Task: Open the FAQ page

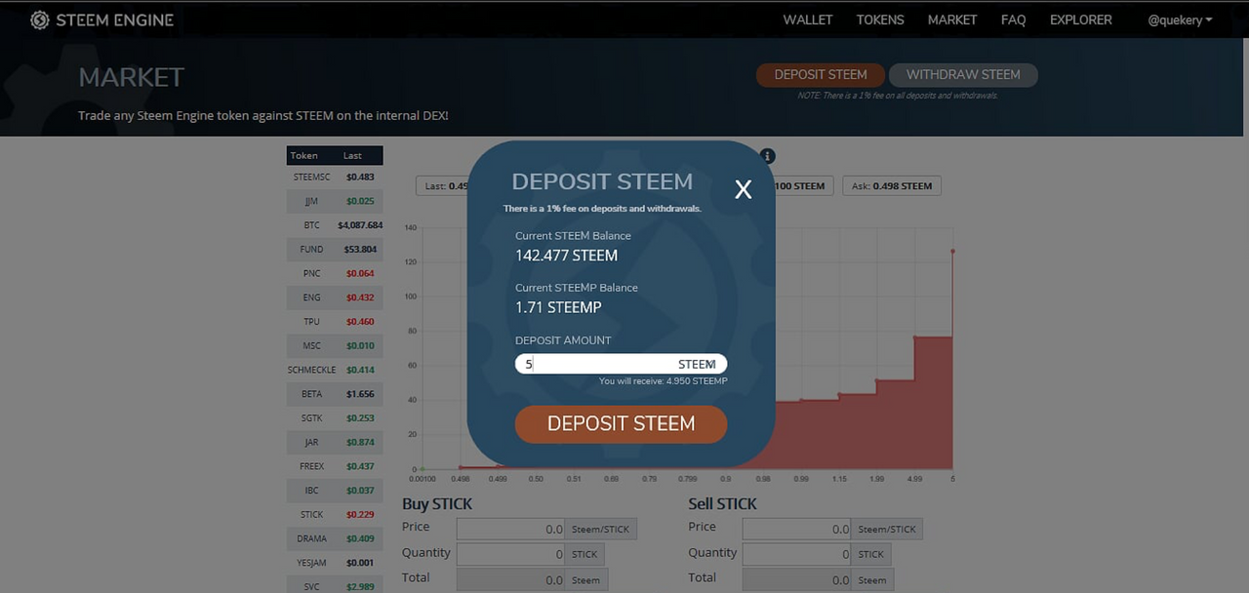Action: (1013, 20)
